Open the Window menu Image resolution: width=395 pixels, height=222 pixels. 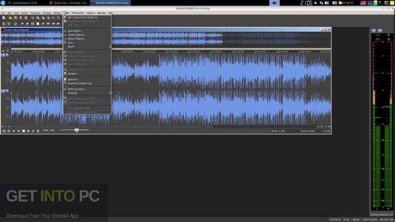click(x=101, y=13)
